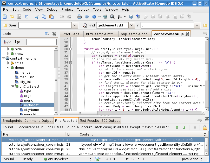The width and height of the screenshot is (210, 163).
Task: Click the Preview in Browser globe icon
Action: (x=94, y=16)
